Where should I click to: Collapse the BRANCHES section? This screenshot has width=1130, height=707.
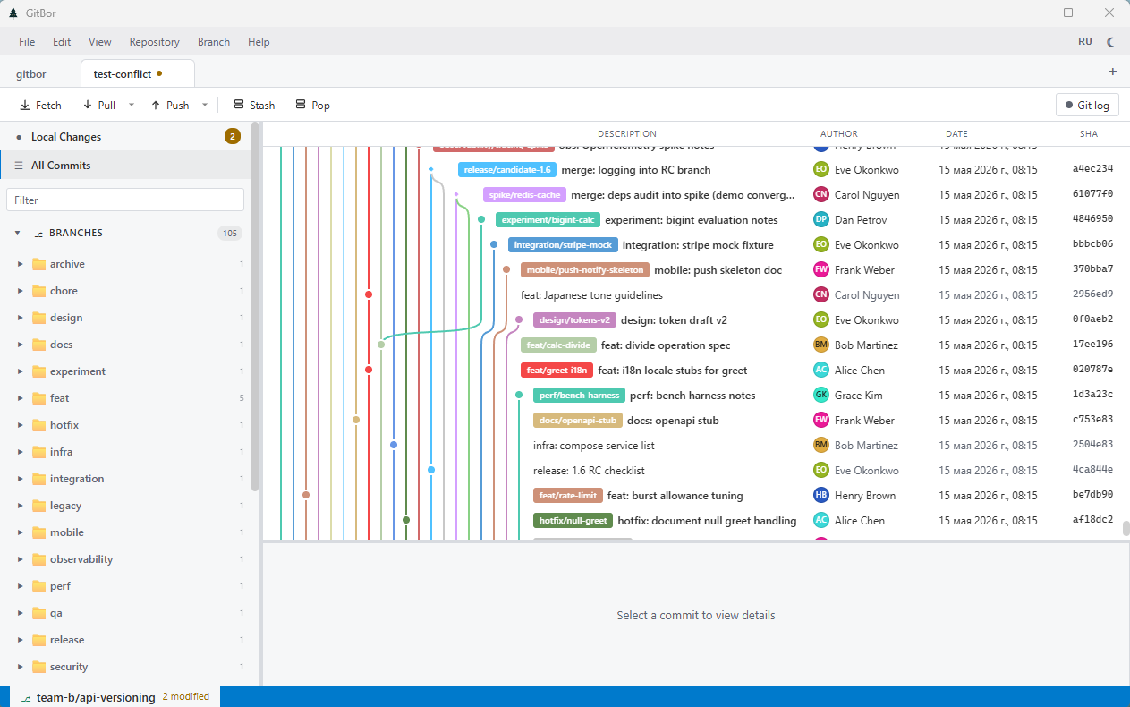[17, 233]
